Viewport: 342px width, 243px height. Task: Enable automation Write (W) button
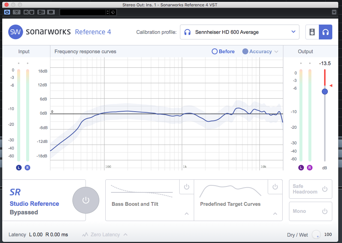(32, 12)
